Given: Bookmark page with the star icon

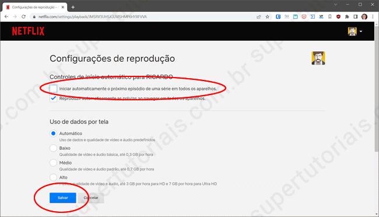Looking at the screenshot, I should 267,17.
